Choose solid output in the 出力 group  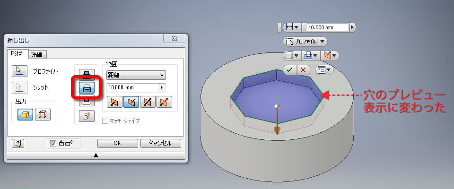25,115
